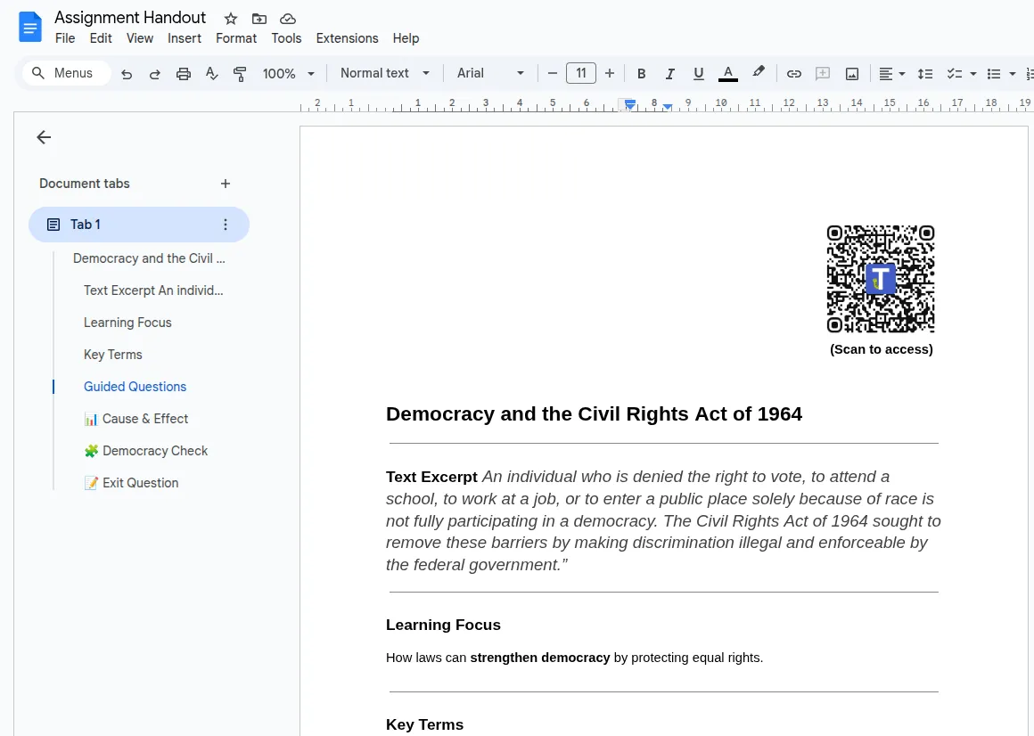Open the Format menu
Image resolution: width=1034 pixels, height=736 pixels.
tap(235, 38)
